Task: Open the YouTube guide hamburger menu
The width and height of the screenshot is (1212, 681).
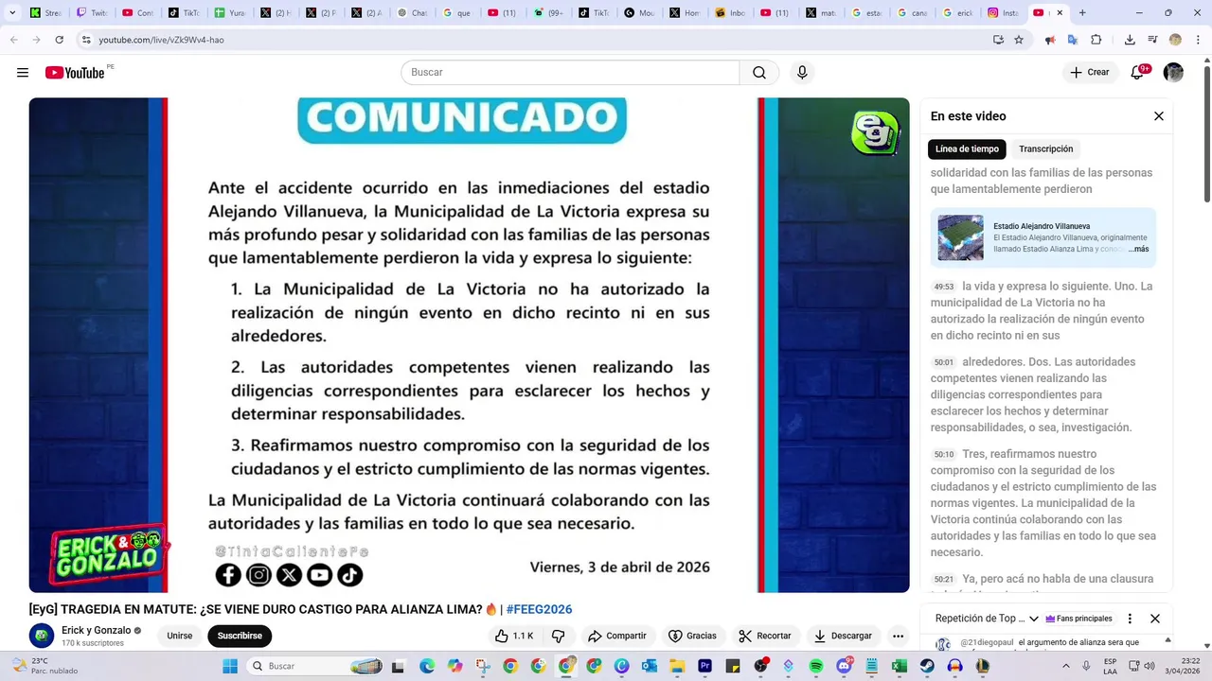Action: coord(23,73)
